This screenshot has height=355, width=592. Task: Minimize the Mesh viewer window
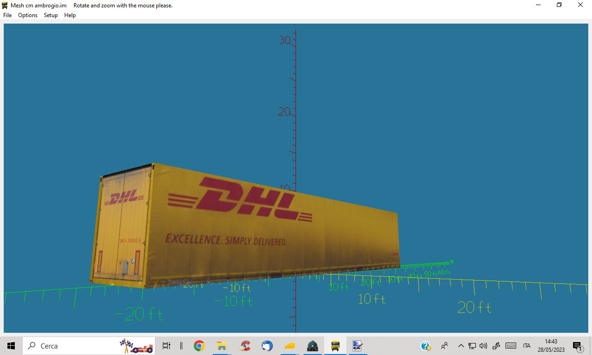pos(538,5)
